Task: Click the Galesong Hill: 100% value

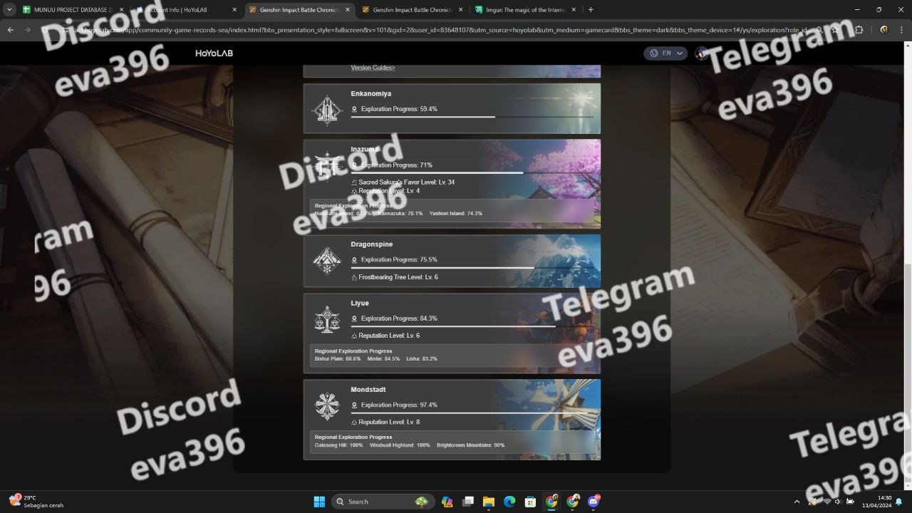Action: pyautogui.click(x=339, y=445)
